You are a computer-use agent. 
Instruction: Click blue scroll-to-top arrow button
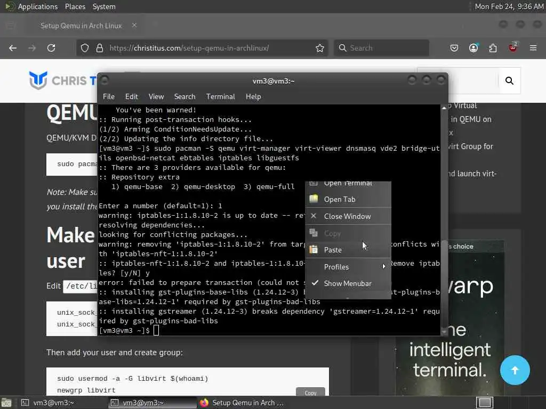[515, 370]
